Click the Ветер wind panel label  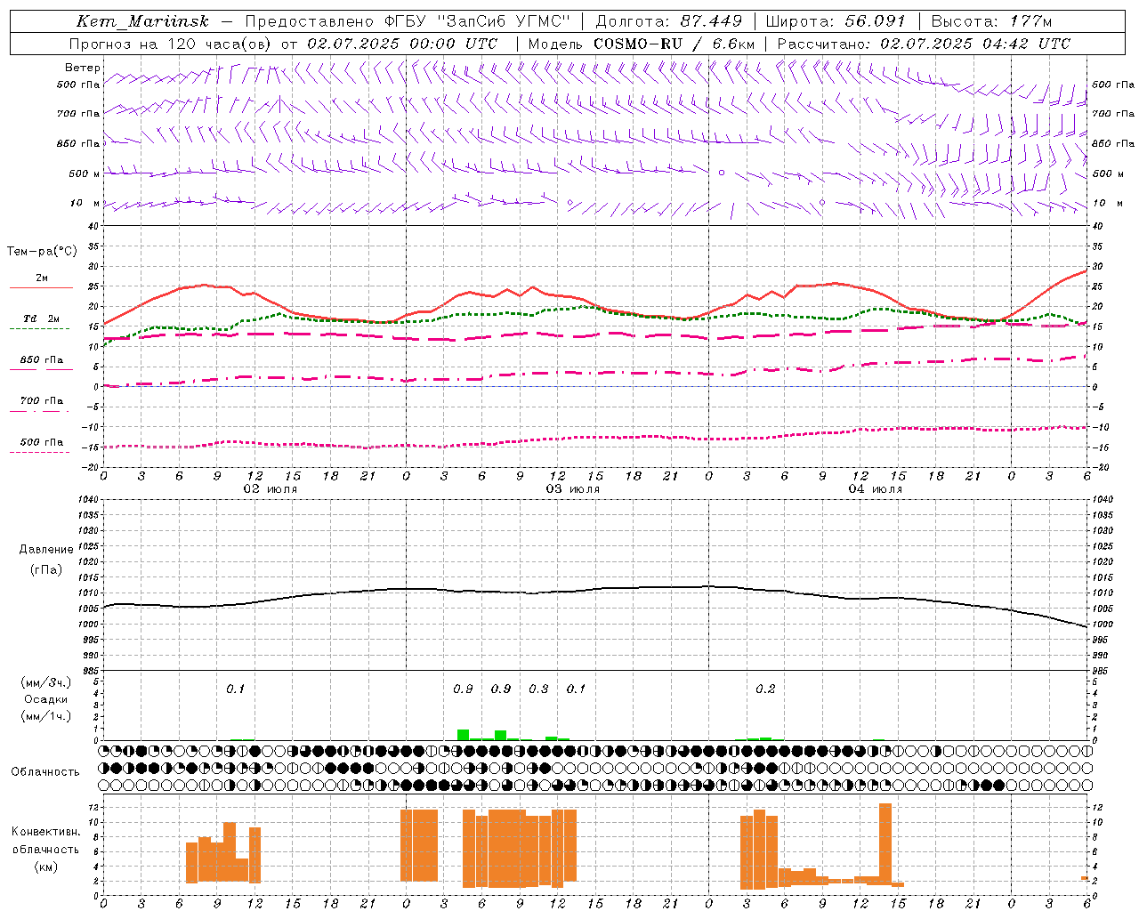(x=83, y=68)
